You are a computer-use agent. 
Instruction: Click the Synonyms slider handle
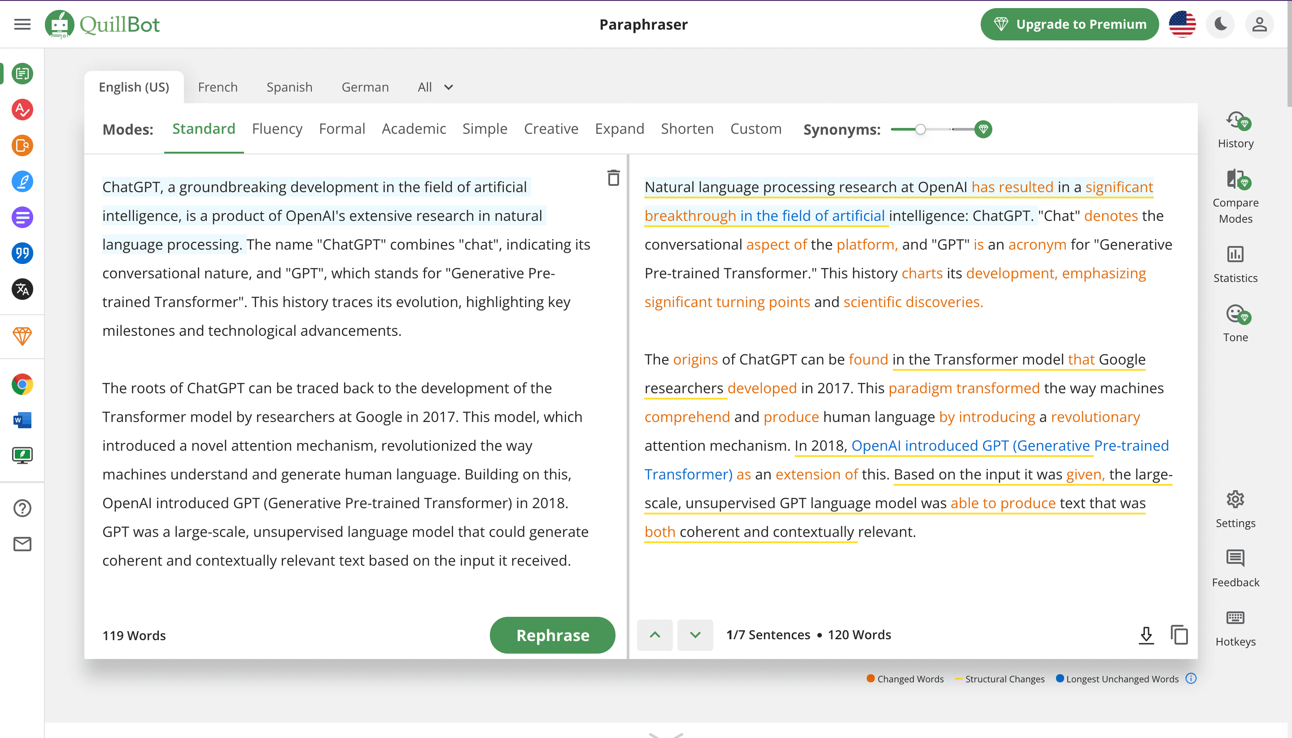coord(920,129)
